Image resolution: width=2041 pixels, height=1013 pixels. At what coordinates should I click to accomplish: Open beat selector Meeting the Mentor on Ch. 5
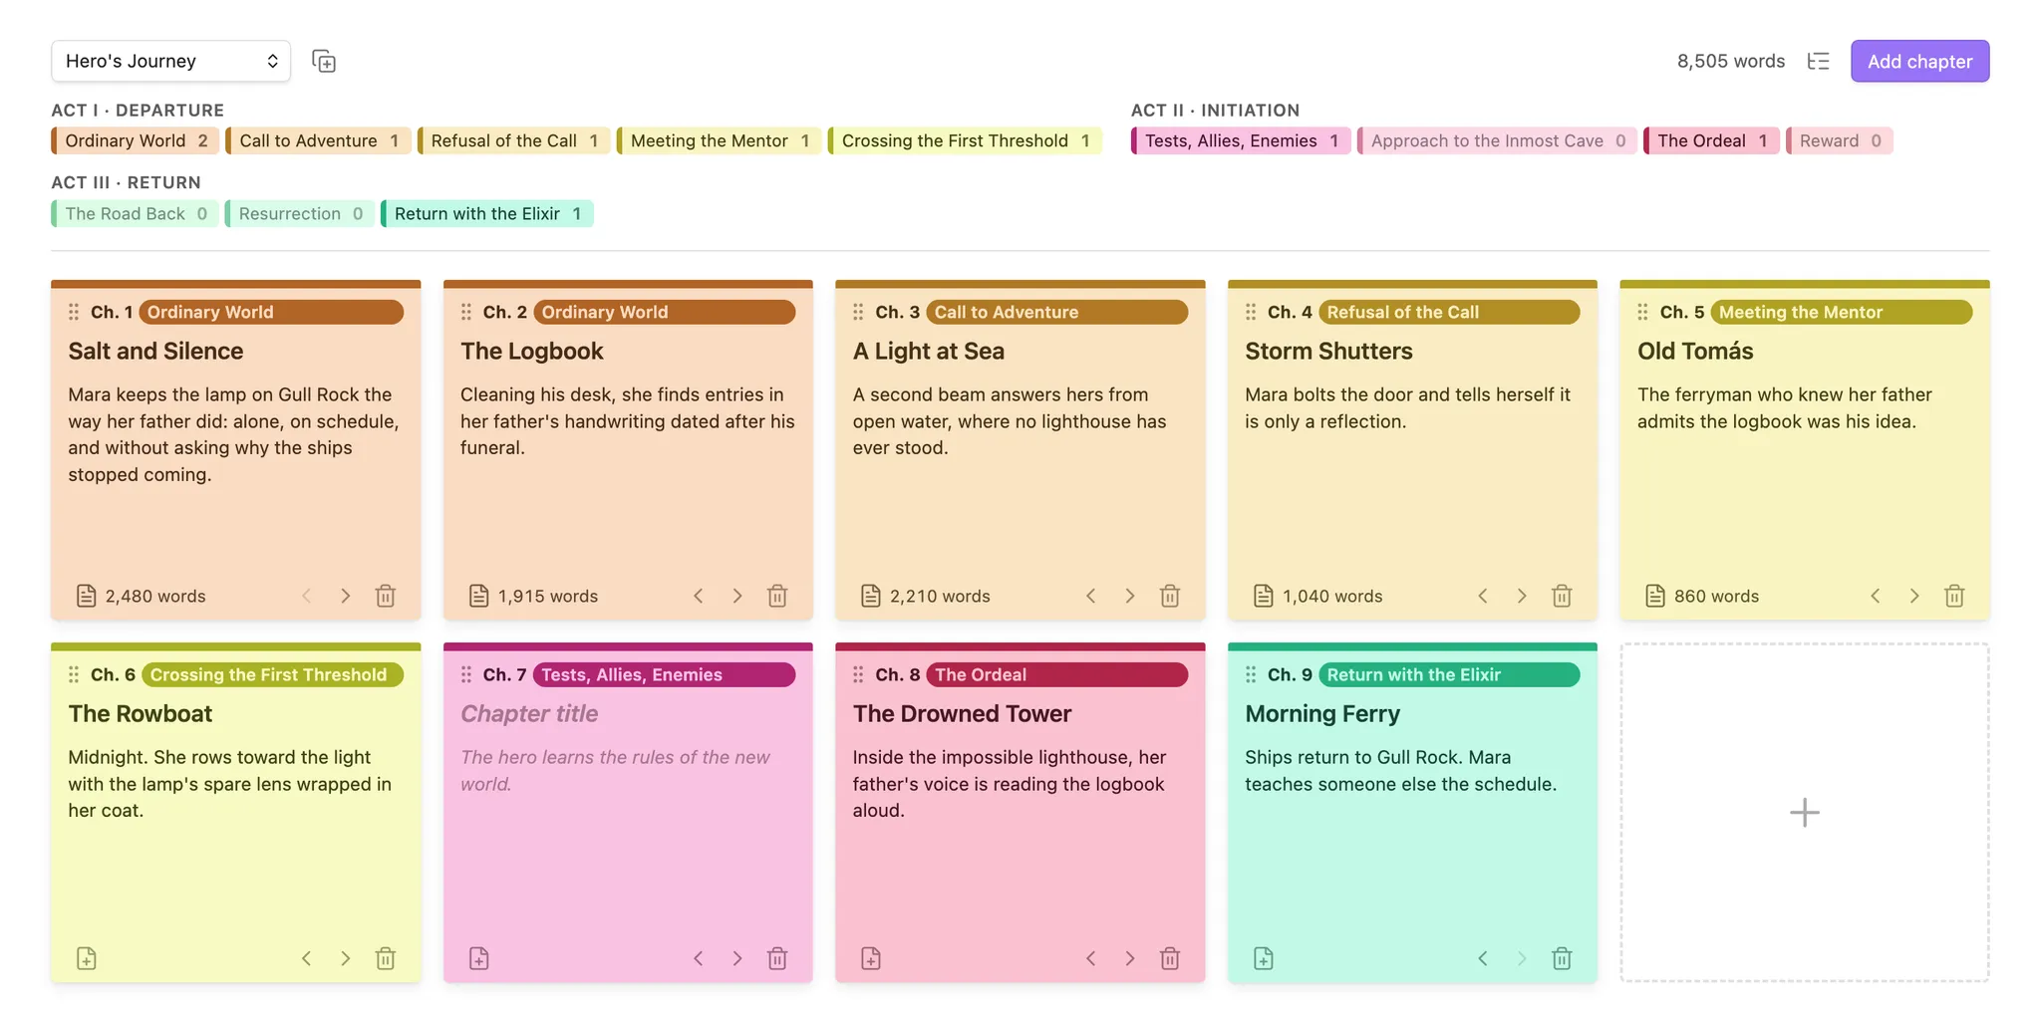pyautogui.click(x=1841, y=312)
